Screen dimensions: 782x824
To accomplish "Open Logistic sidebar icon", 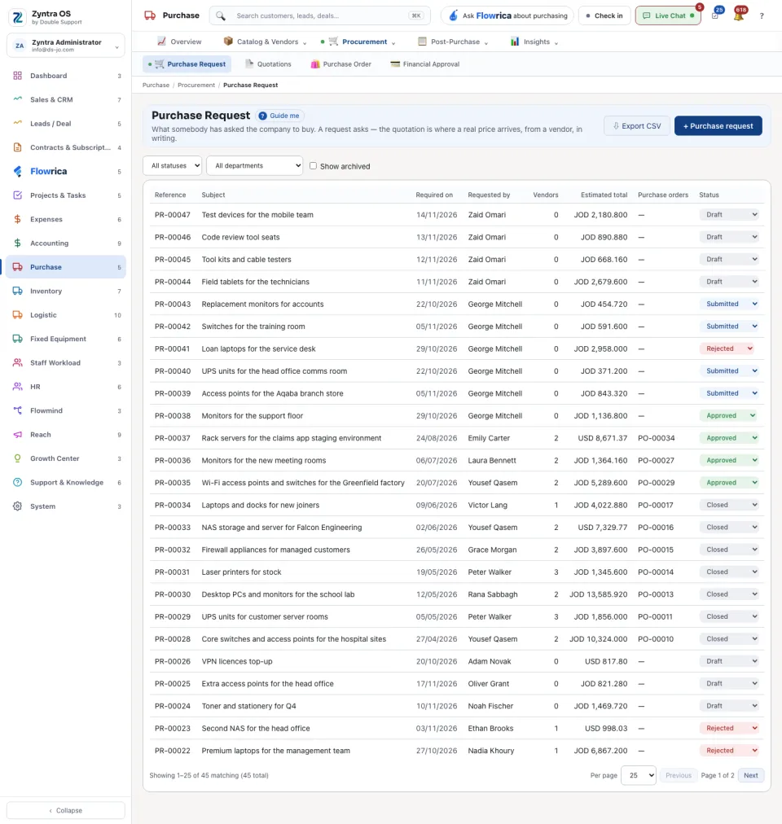I will (17, 315).
